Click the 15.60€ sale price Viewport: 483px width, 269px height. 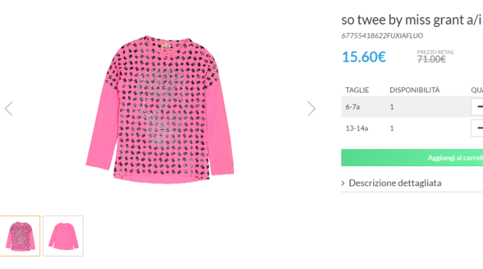pos(364,57)
